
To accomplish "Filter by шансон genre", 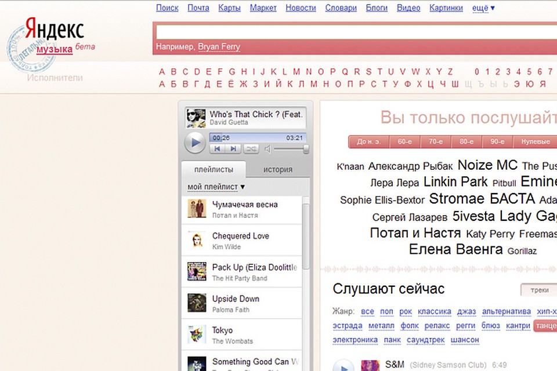I will coord(465,340).
